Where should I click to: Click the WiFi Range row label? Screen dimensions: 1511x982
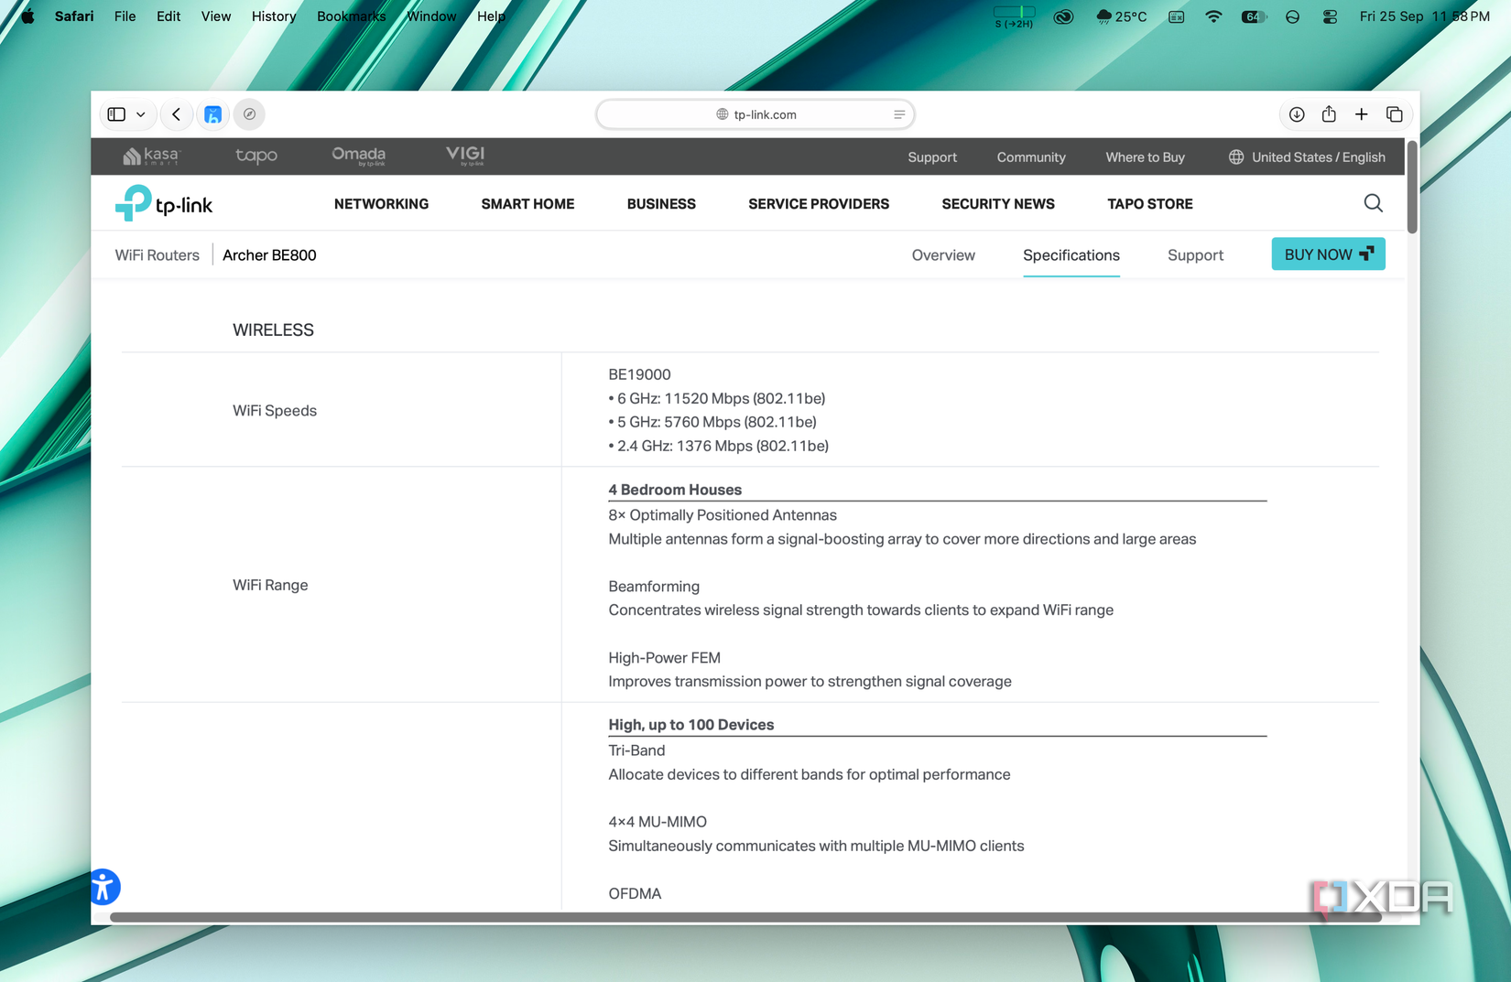point(270,585)
